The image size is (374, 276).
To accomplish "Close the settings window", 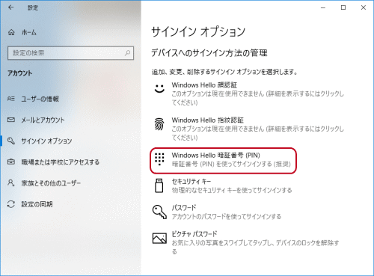I will click(364, 7).
